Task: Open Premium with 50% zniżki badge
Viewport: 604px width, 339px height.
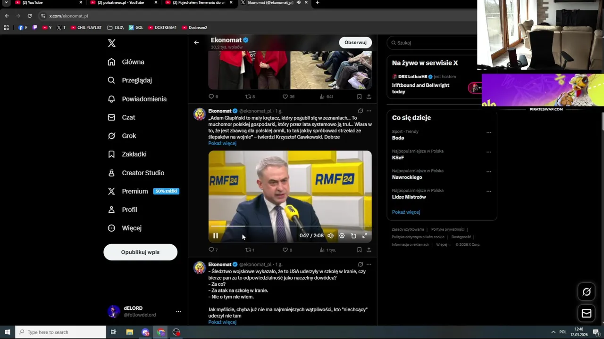Action: [x=143, y=191]
